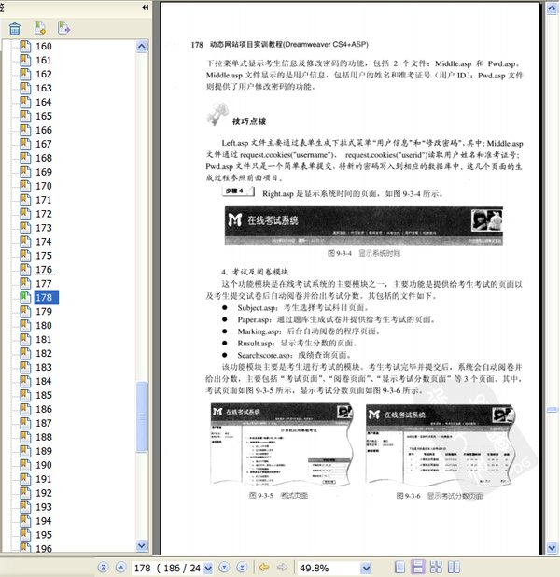Select bookmark 166

tap(44, 131)
